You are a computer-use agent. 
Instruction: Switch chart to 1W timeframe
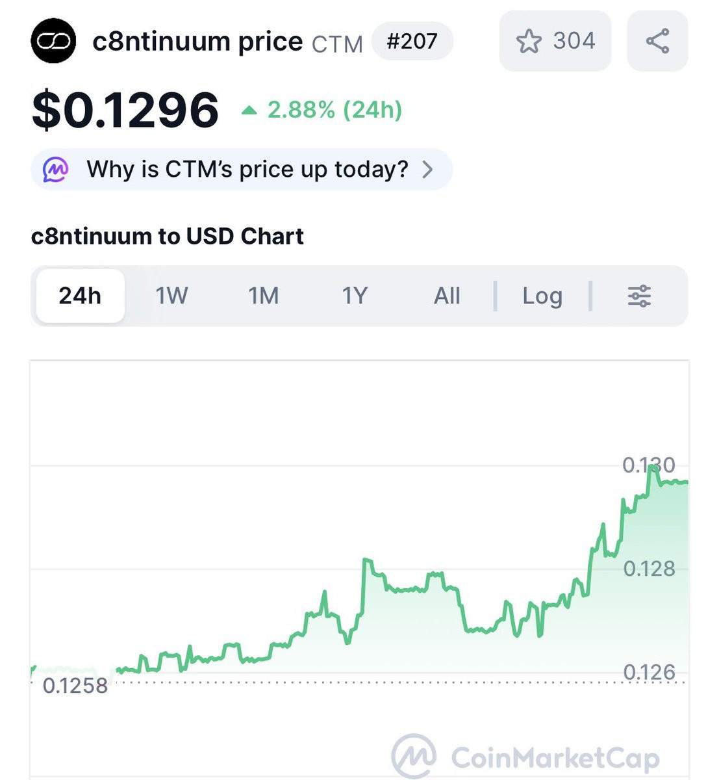point(171,296)
